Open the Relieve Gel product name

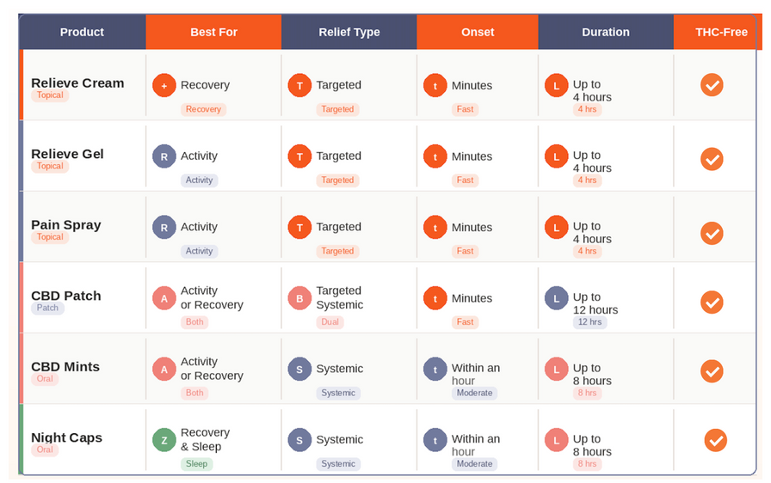tap(67, 154)
